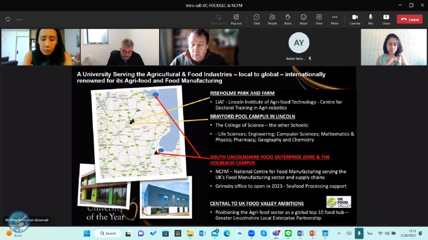
Task: Click the 'RISEHOLME PARK AND FARM' heading
Action: 242,93
